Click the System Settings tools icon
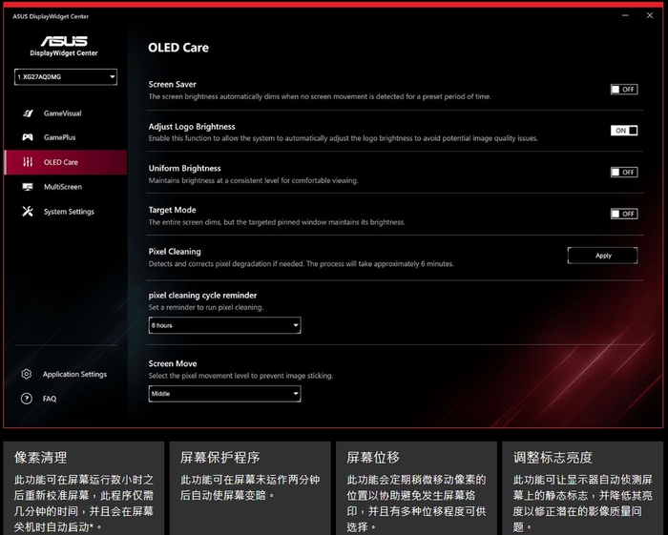Image resolution: width=668 pixels, height=535 pixels. pyautogui.click(x=28, y=211)
